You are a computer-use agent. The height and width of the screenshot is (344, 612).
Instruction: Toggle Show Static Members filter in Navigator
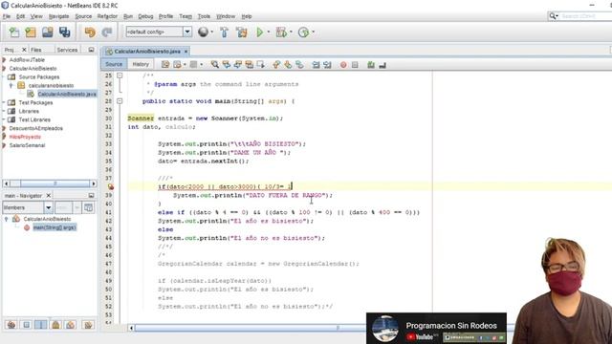tap(40, 325)
